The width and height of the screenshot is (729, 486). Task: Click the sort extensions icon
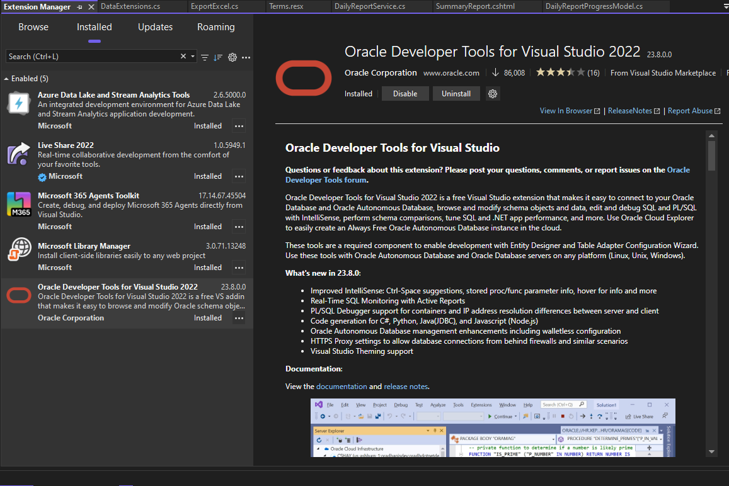218,57
